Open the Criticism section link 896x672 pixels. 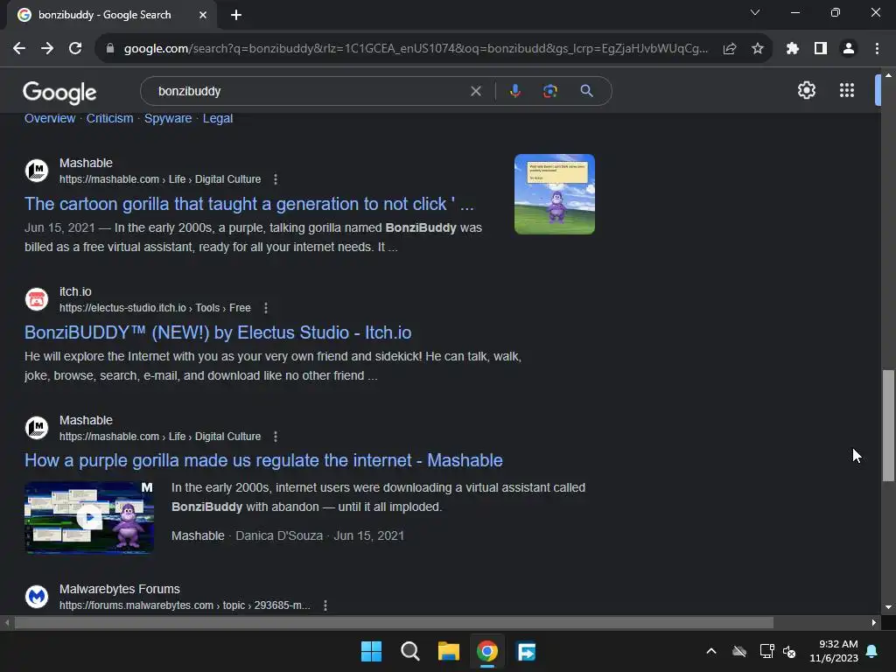(109, 118)
